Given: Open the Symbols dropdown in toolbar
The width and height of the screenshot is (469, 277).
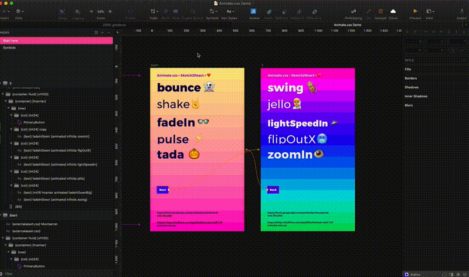Looking at the screenshot, I should click(213, 11).
